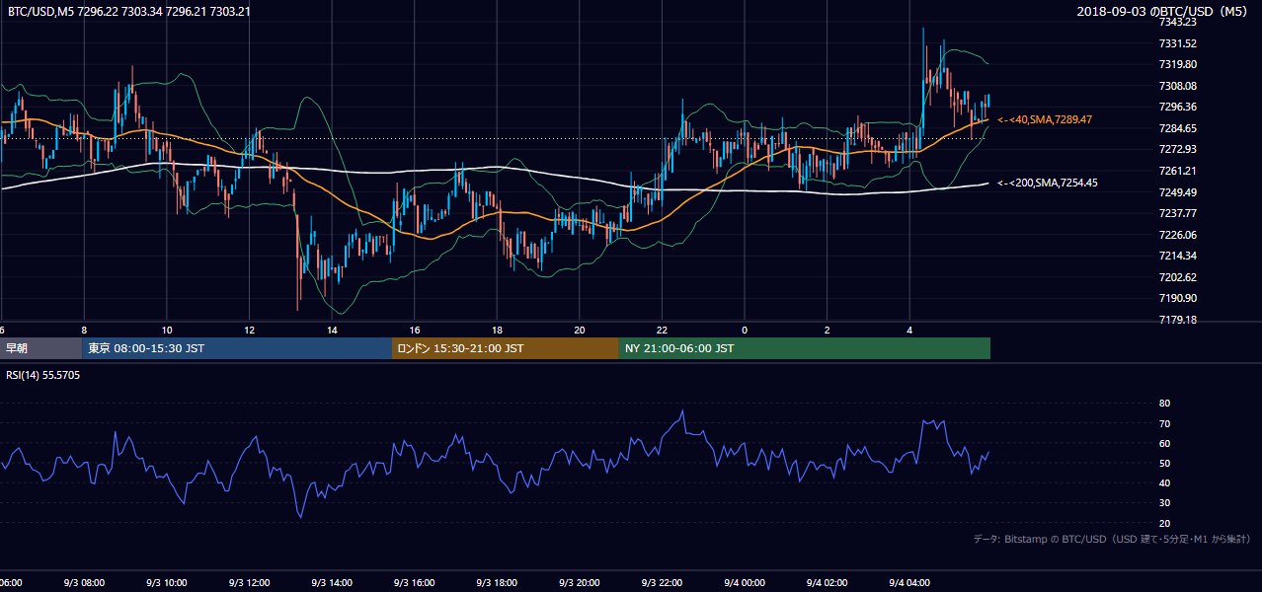Click the BTC/USD,M5 price header text

pyautogui.click(x=128, y=11)
